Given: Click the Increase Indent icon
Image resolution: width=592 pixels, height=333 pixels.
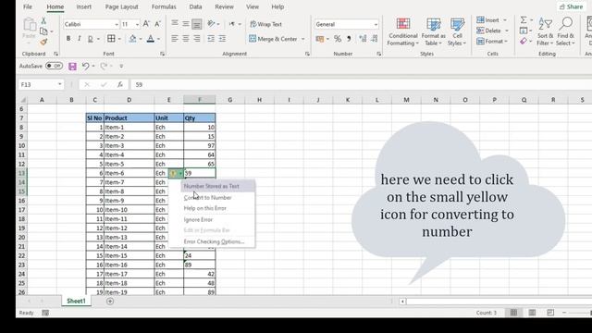Looking at the screenshot, I should point(222,39).
